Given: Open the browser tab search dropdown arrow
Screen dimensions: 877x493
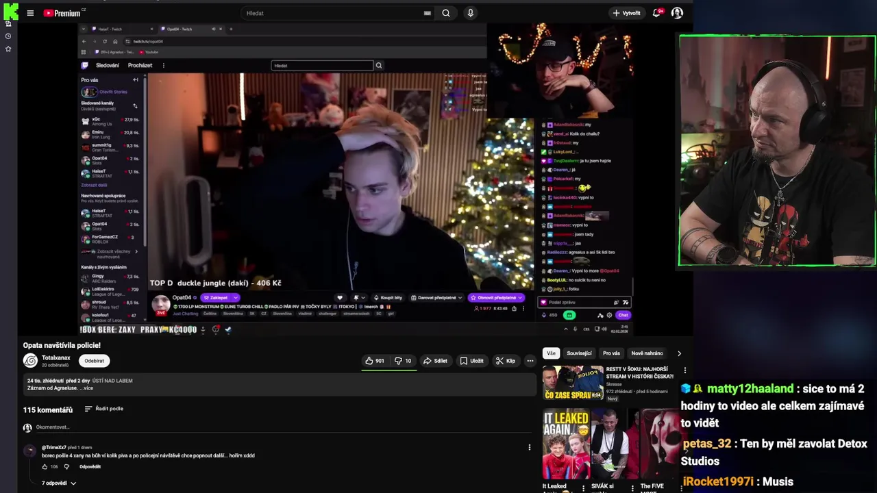Looking at the screenshot, I should pos(84,29).
